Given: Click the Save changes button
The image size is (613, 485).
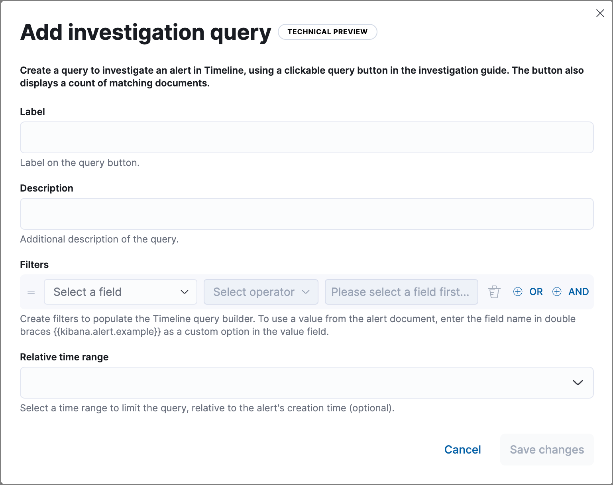Looking at the screenshot, I should pos(546,450).
